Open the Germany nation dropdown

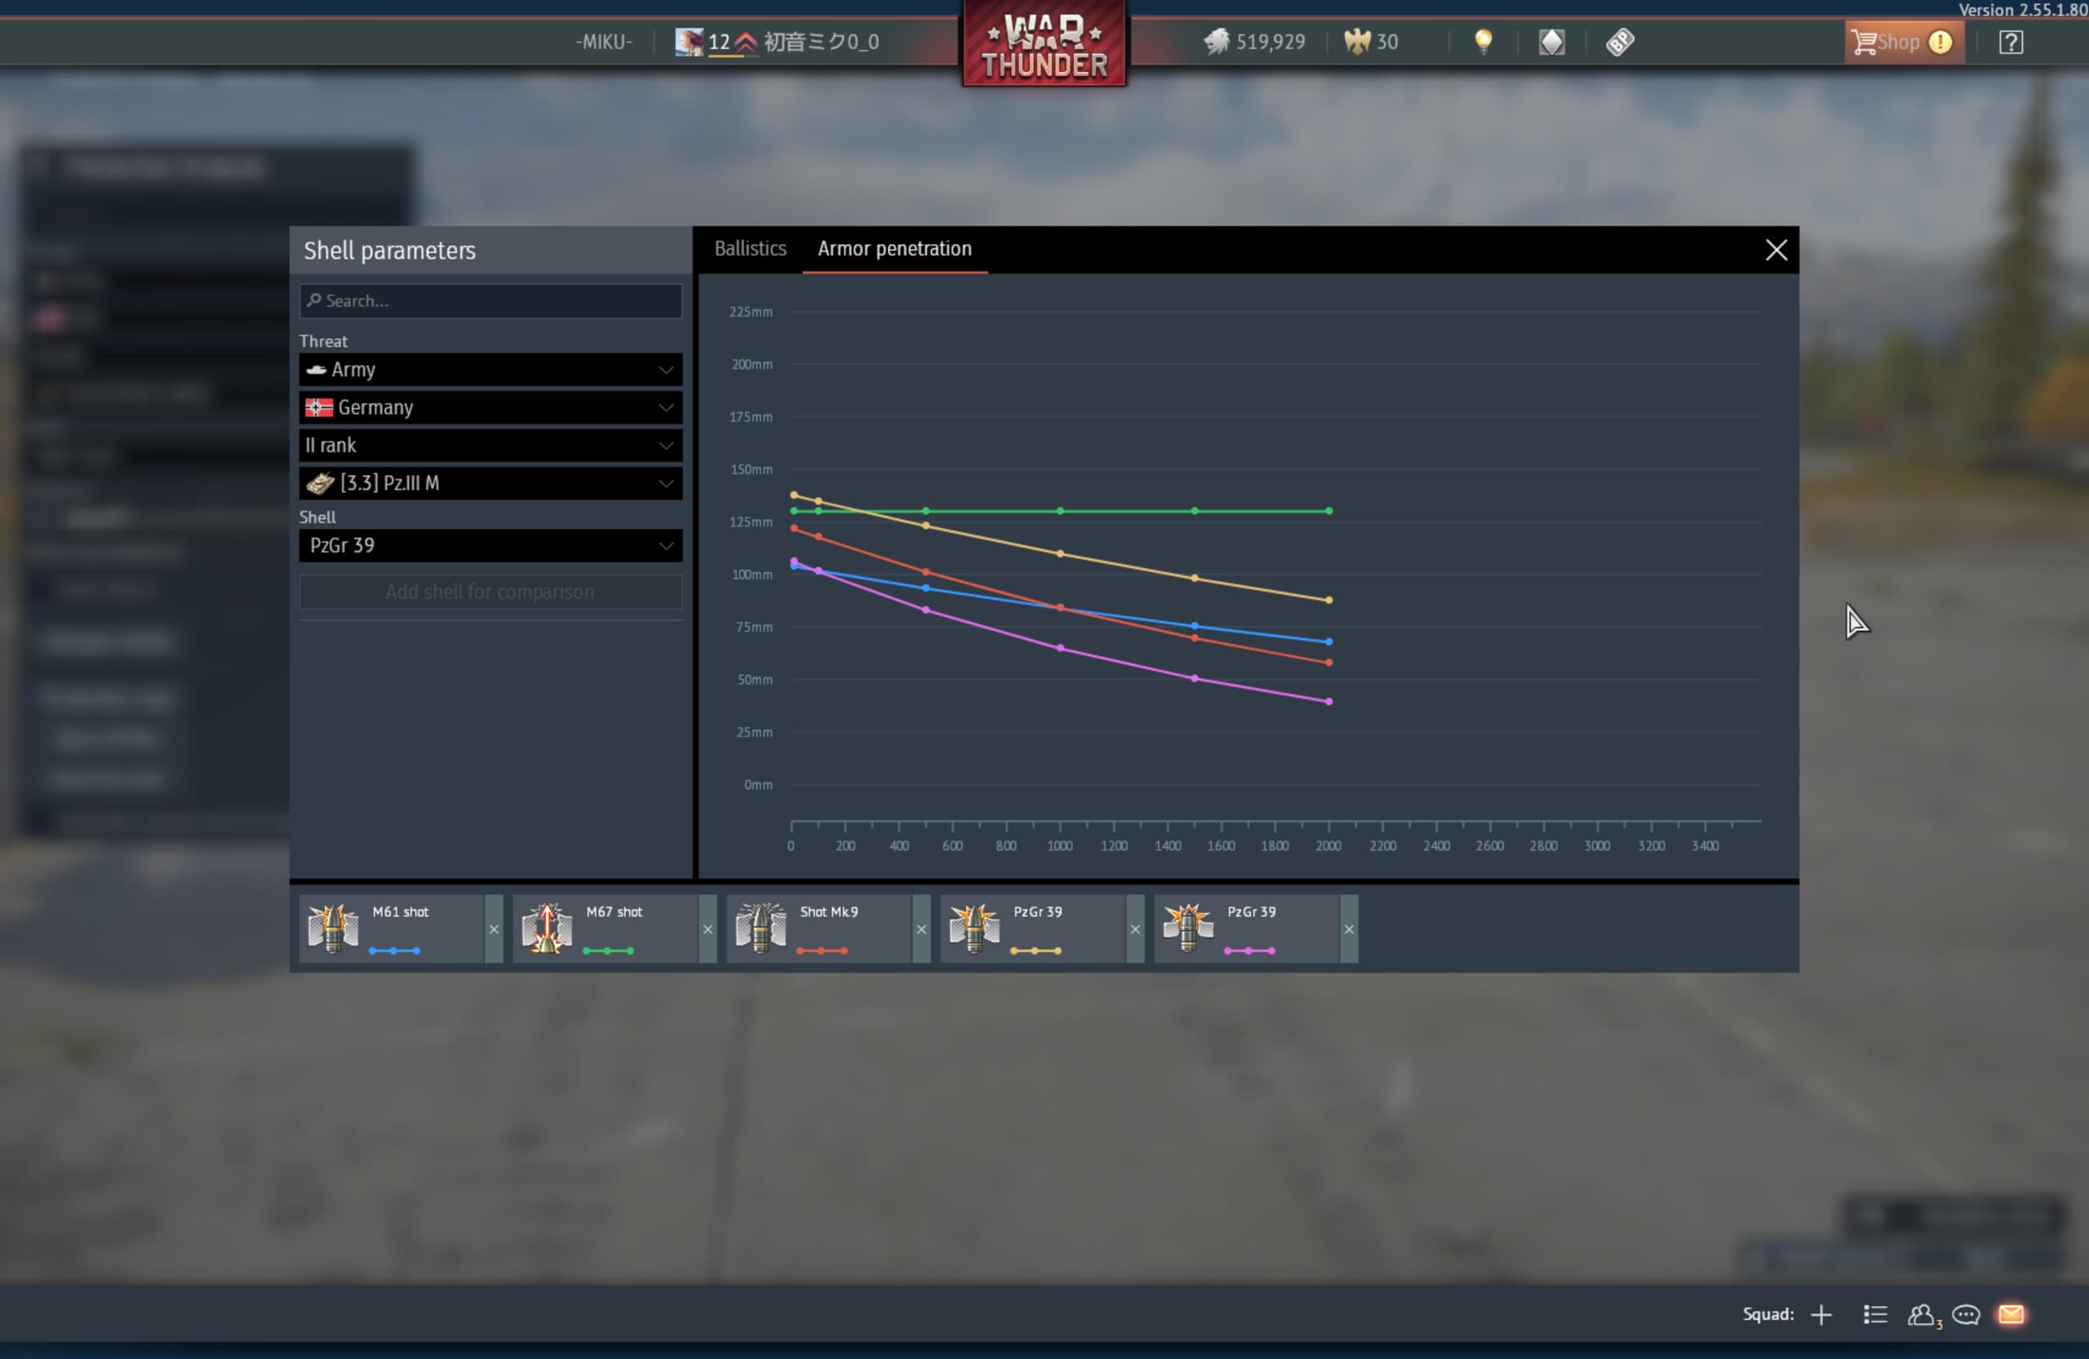coord(490,407)
